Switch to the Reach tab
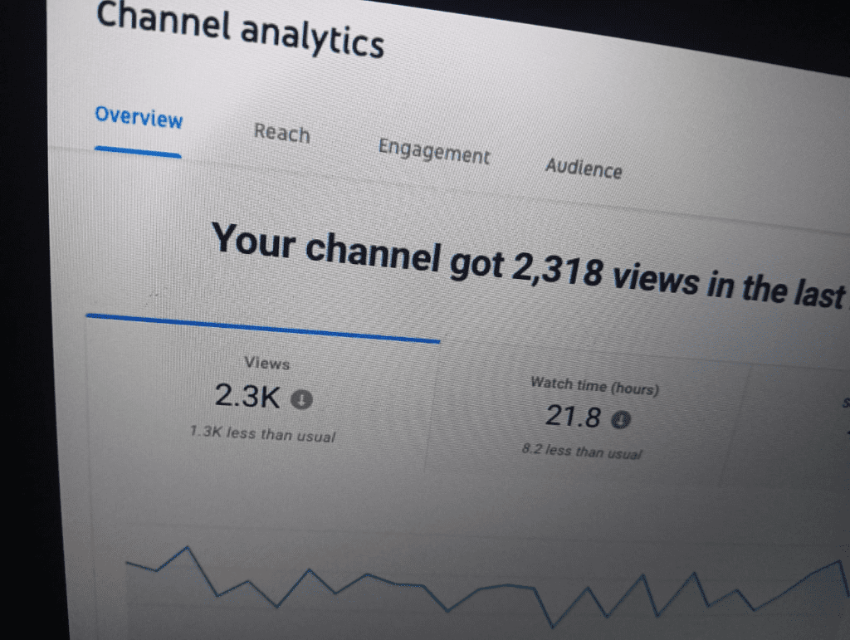This screenshot has height=640, width=850. [x=281, y=134]
